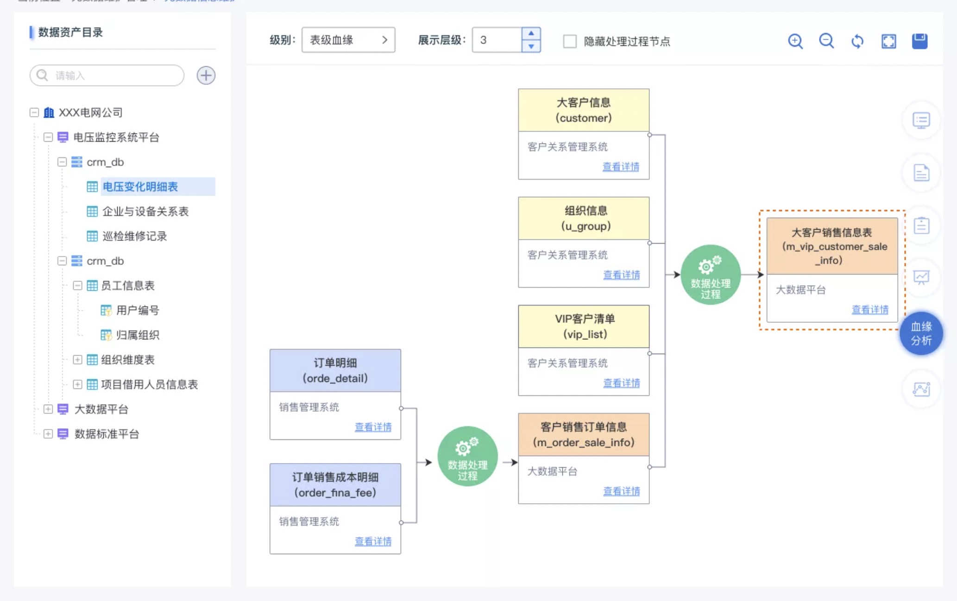
Task: Open the document sidebar icon
Action: tap(921, 173)
